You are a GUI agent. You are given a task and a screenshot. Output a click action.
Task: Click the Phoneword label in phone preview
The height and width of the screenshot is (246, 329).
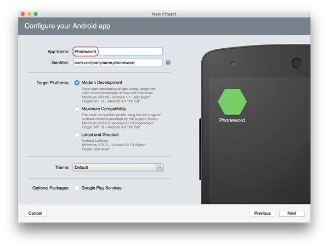(232, 120)
